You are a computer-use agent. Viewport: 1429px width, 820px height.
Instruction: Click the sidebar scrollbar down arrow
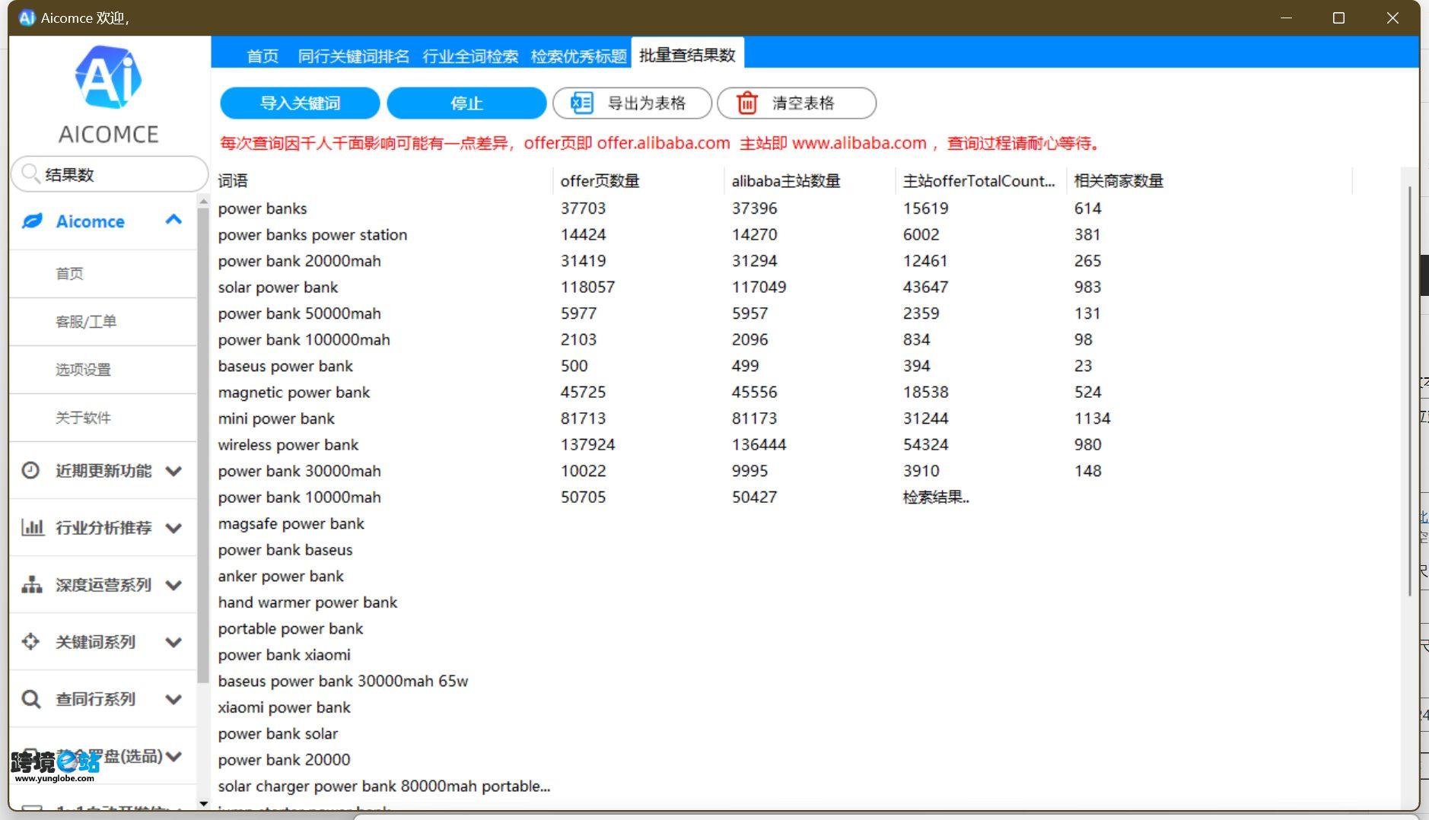(203, 803)
